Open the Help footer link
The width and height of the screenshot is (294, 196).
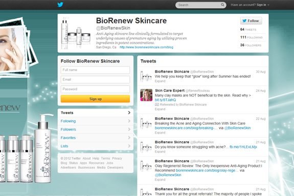pos(96,159)
